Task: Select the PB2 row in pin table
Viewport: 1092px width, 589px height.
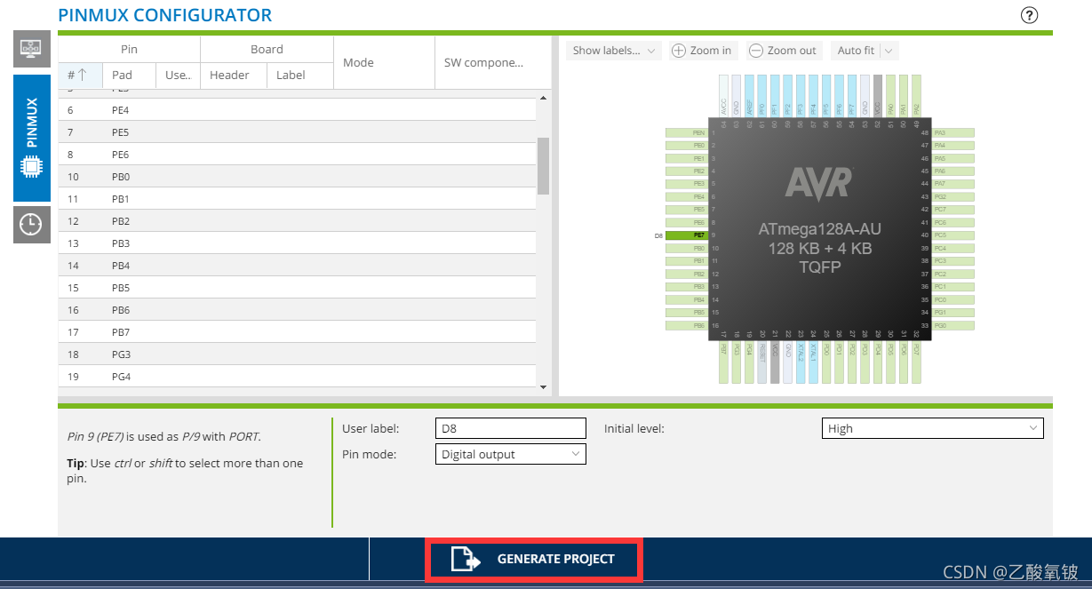Action: (x=297, y=221)
